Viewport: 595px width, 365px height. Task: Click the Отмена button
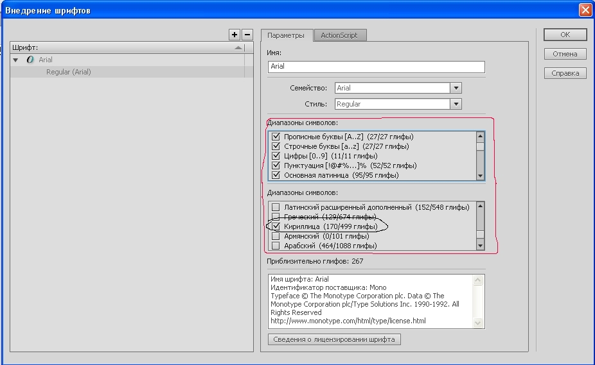[565, 54]
